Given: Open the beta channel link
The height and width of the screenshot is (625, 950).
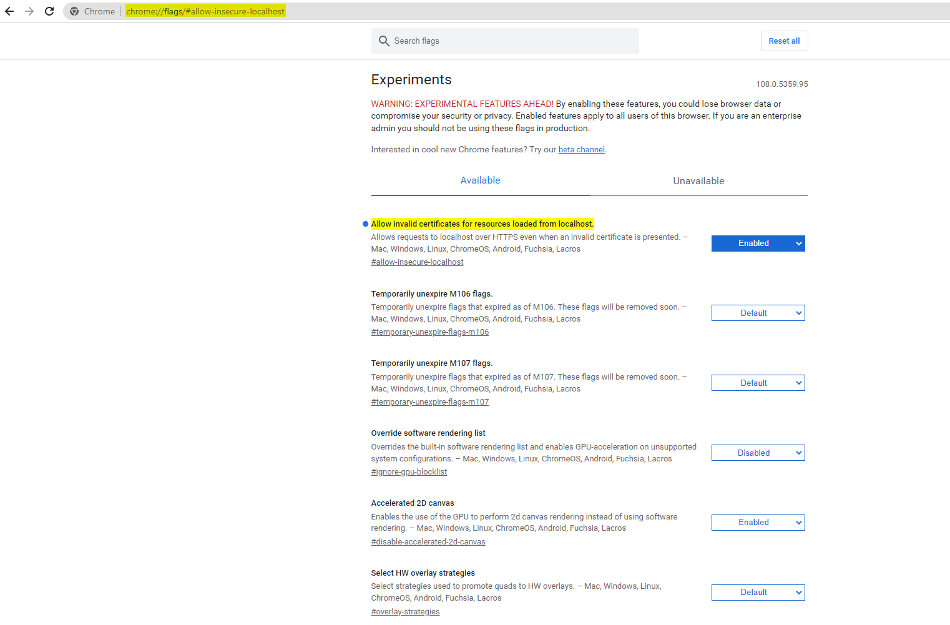Looking at the screenshot, I should click(581, 150).
